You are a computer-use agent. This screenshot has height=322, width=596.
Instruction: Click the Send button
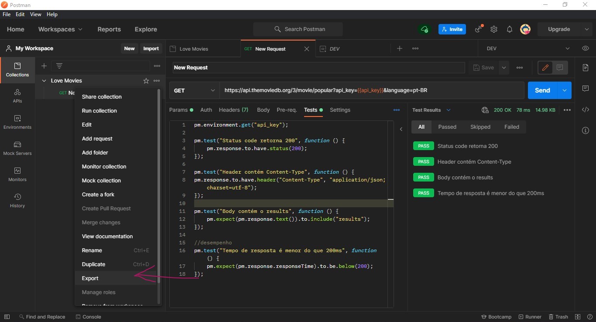[x=542, y=90]
